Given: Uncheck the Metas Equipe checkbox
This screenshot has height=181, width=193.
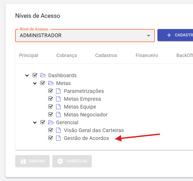Looking at the screenshot, I should pyautogui.click(x=50, y=107).
